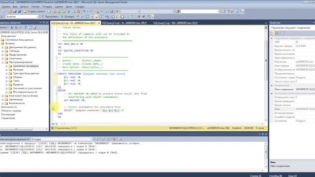Select the Репликация tree item
This screenshot has width=315, height=177.
(x=8, y=115)
